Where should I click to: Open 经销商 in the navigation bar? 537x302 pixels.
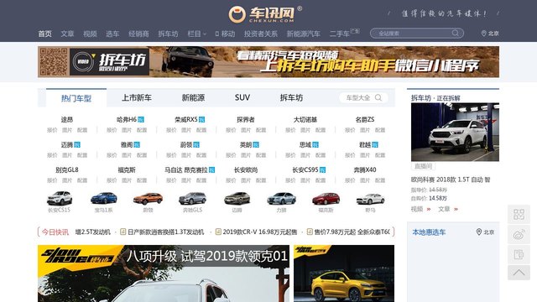point(138,34)
